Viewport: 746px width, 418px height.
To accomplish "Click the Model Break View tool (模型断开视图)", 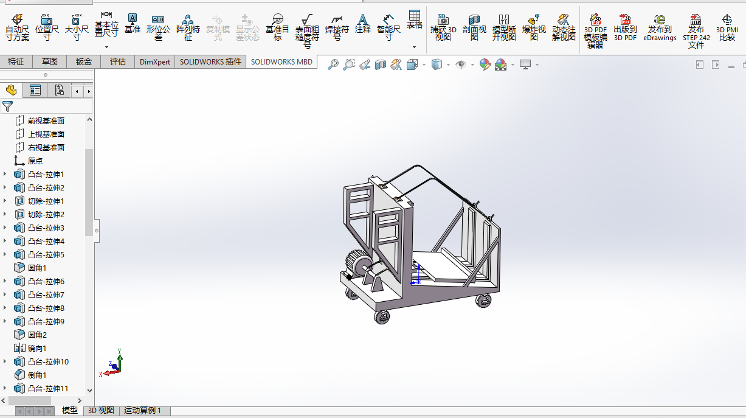I will (x=504, y=27).
